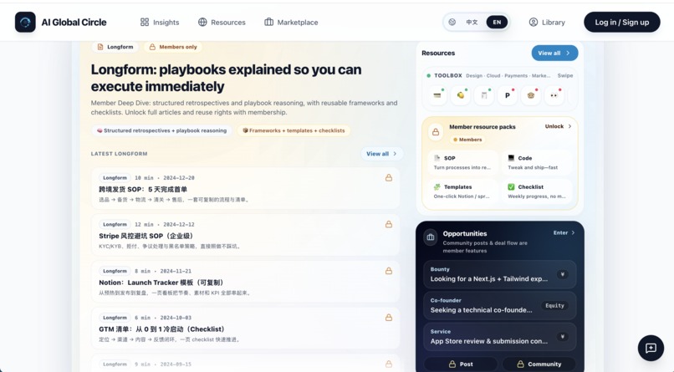Open the Resources menu in the header

pyautogui.click(x=222, y=23)
